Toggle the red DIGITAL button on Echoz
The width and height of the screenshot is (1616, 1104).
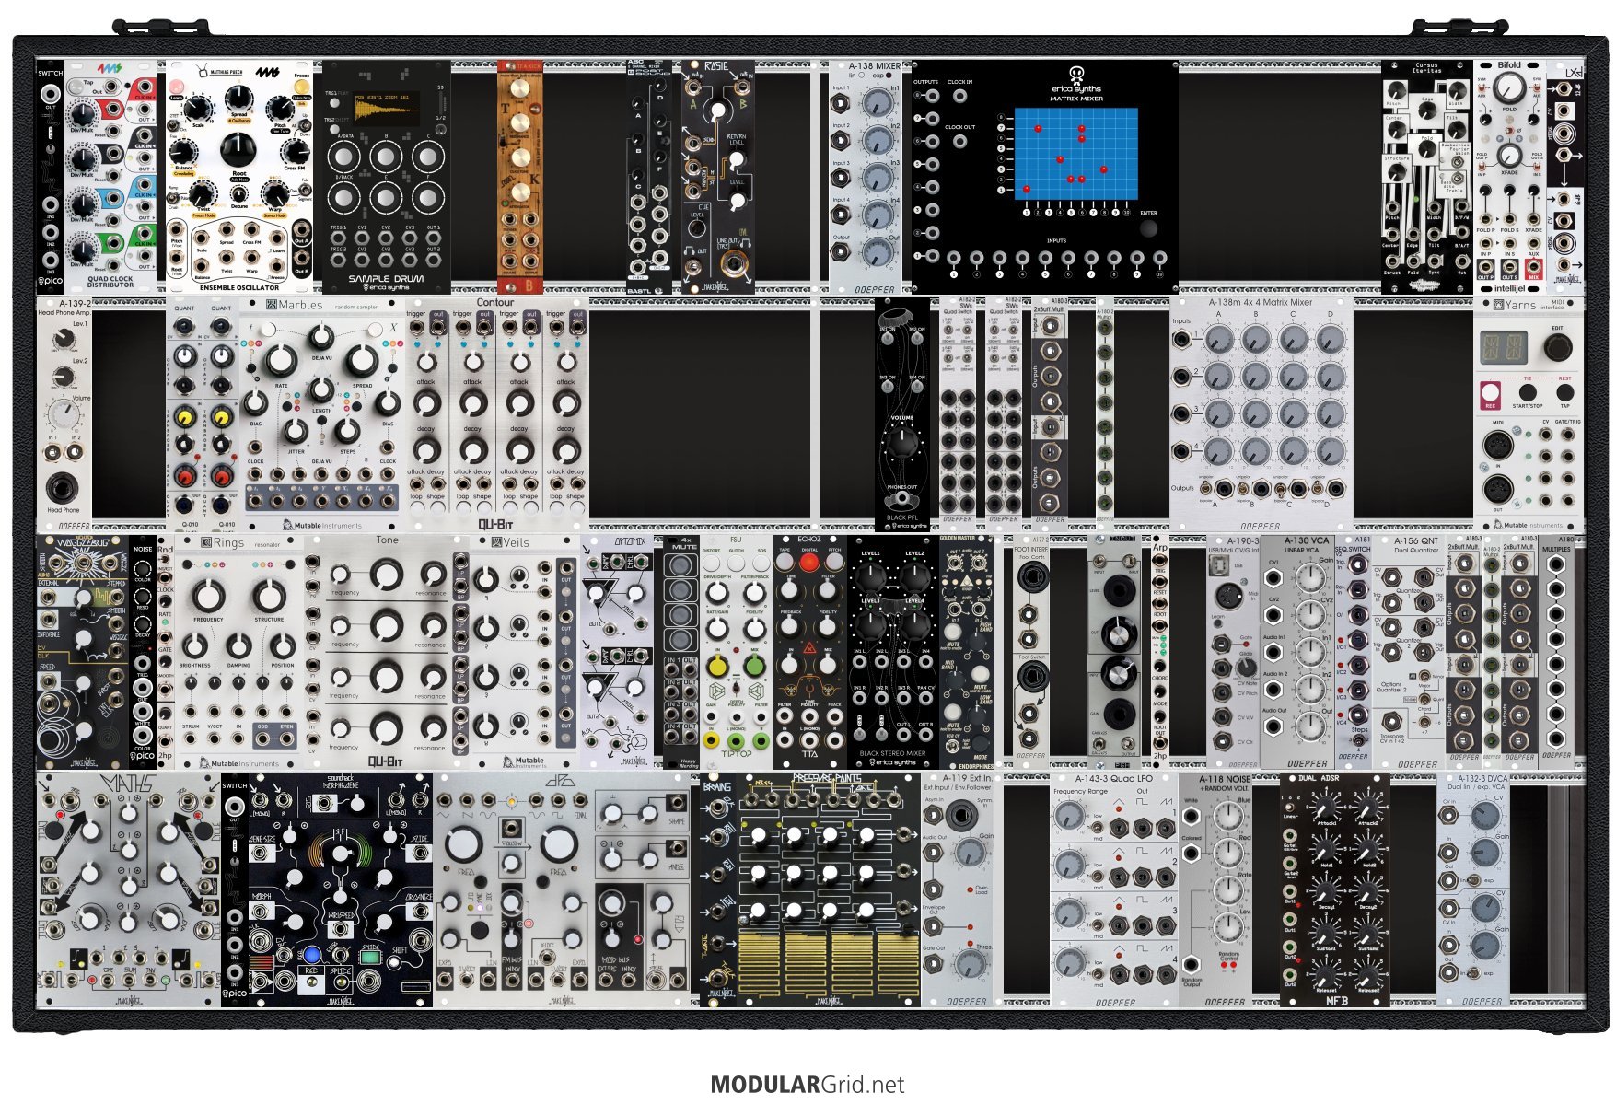pyautogui.click(x=809, y=563)
